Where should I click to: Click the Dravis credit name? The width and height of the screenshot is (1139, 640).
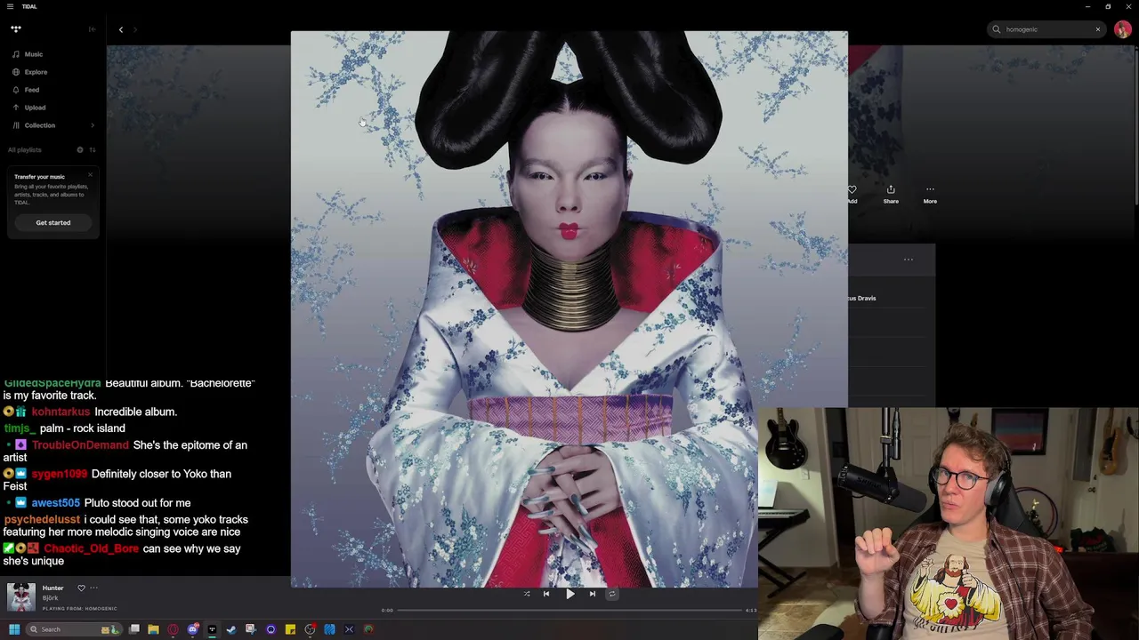(x=861, y=298)
